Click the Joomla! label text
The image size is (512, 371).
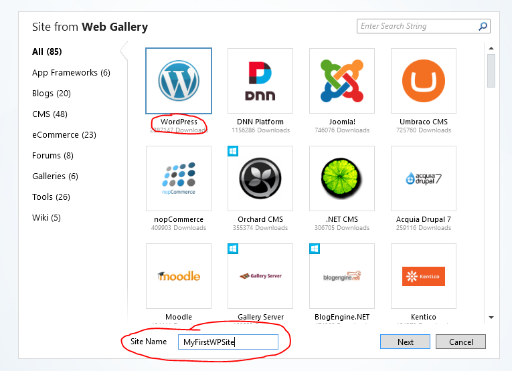[x=342, y=122]
